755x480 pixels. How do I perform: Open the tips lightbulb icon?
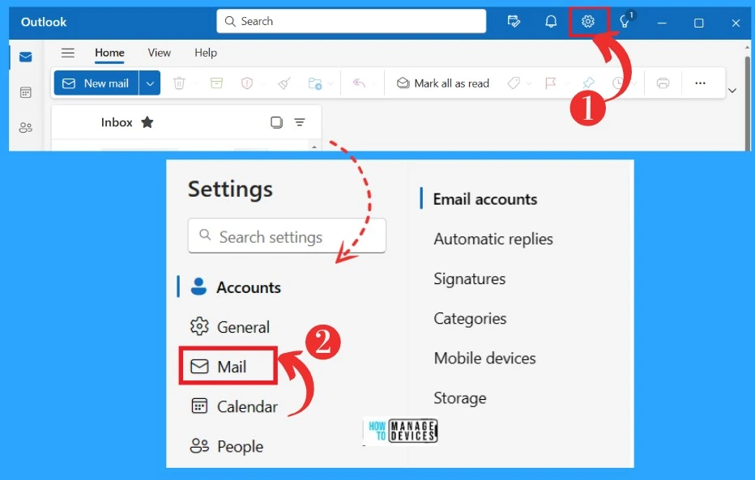coord(625,21)
